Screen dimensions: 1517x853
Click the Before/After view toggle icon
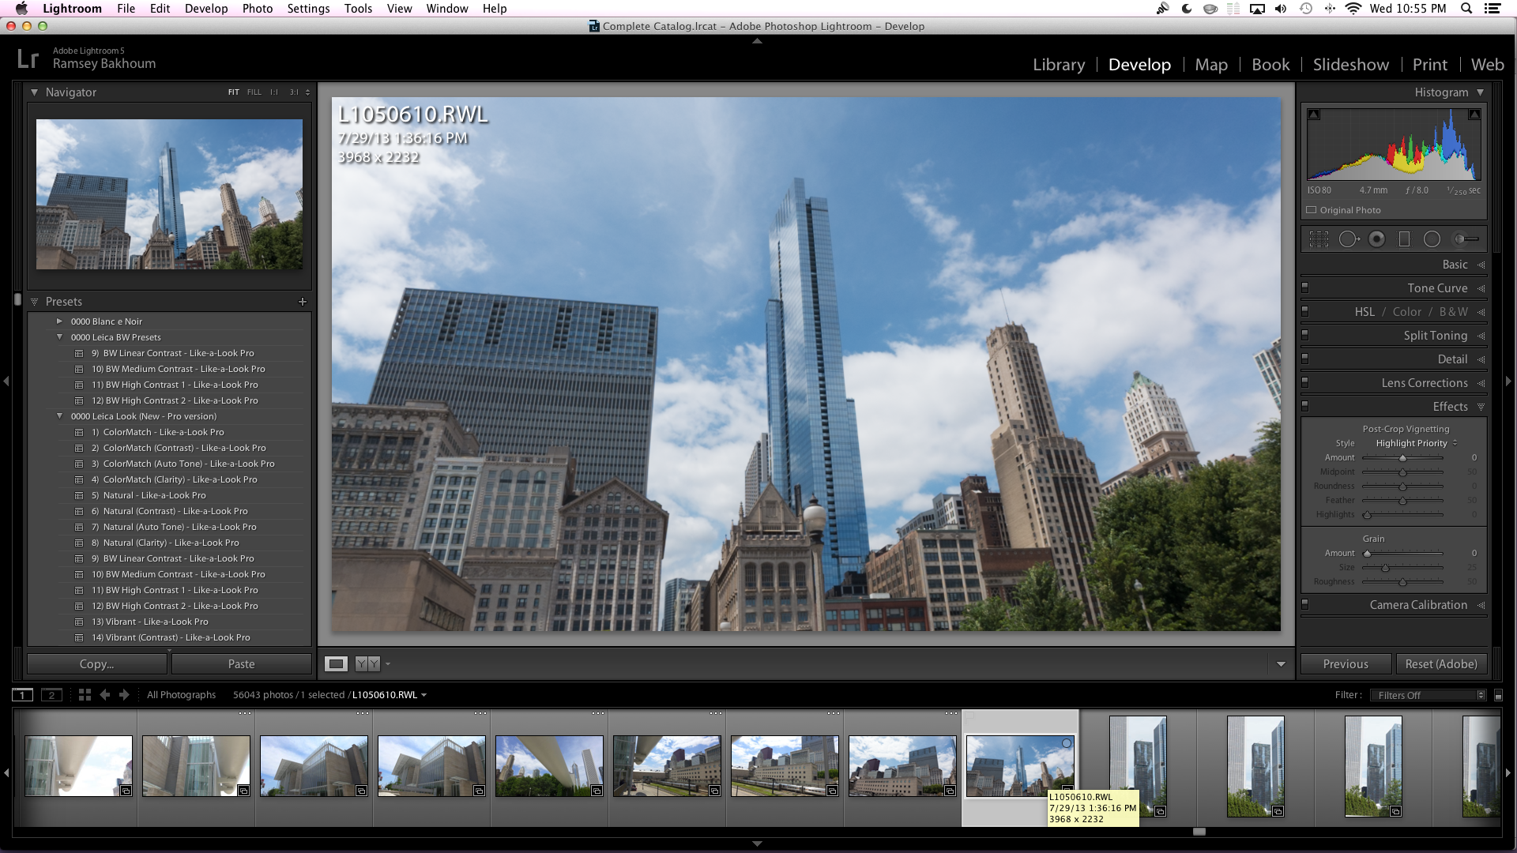click(x=367, y=663)
